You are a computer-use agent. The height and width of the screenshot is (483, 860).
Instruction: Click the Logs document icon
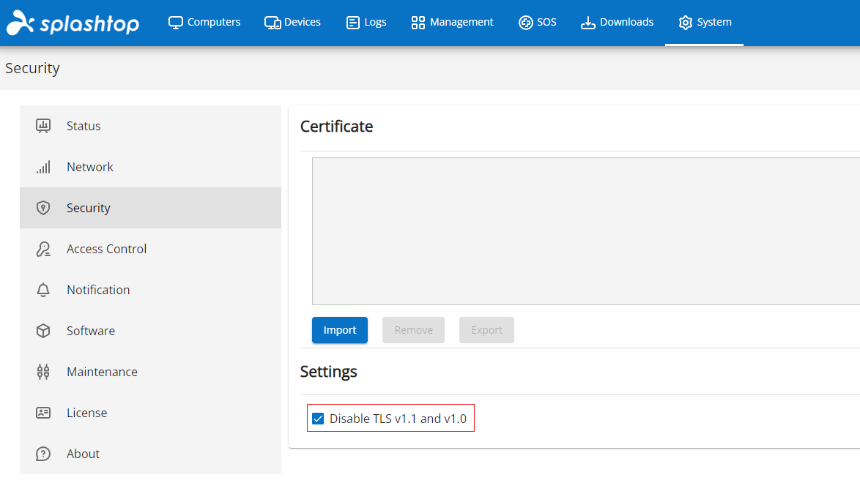point(352,23)
